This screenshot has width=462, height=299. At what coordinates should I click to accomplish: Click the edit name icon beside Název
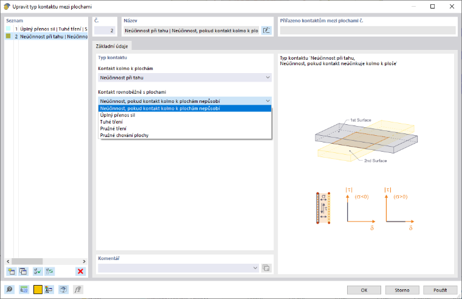pos(266,30)
